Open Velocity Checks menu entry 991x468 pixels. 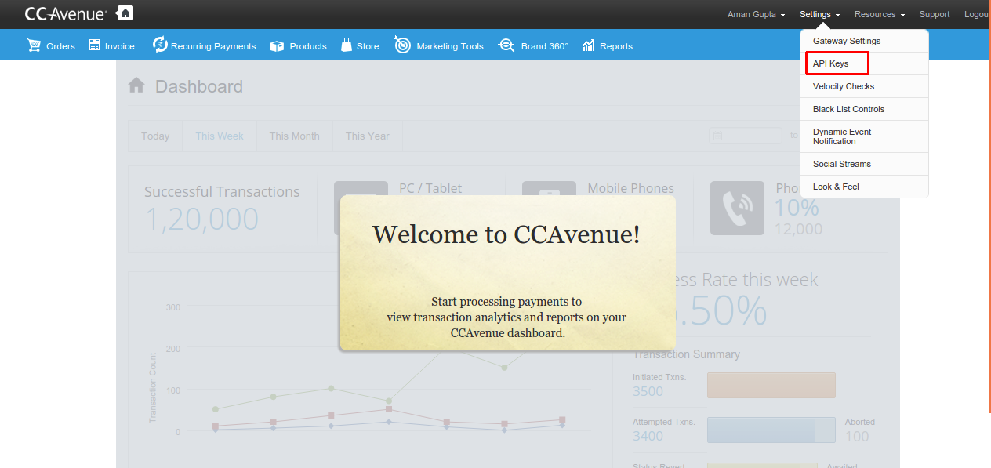click(x=844, y=86)
